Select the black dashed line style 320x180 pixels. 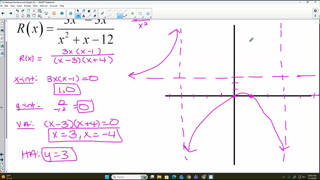tap(125, 16)
